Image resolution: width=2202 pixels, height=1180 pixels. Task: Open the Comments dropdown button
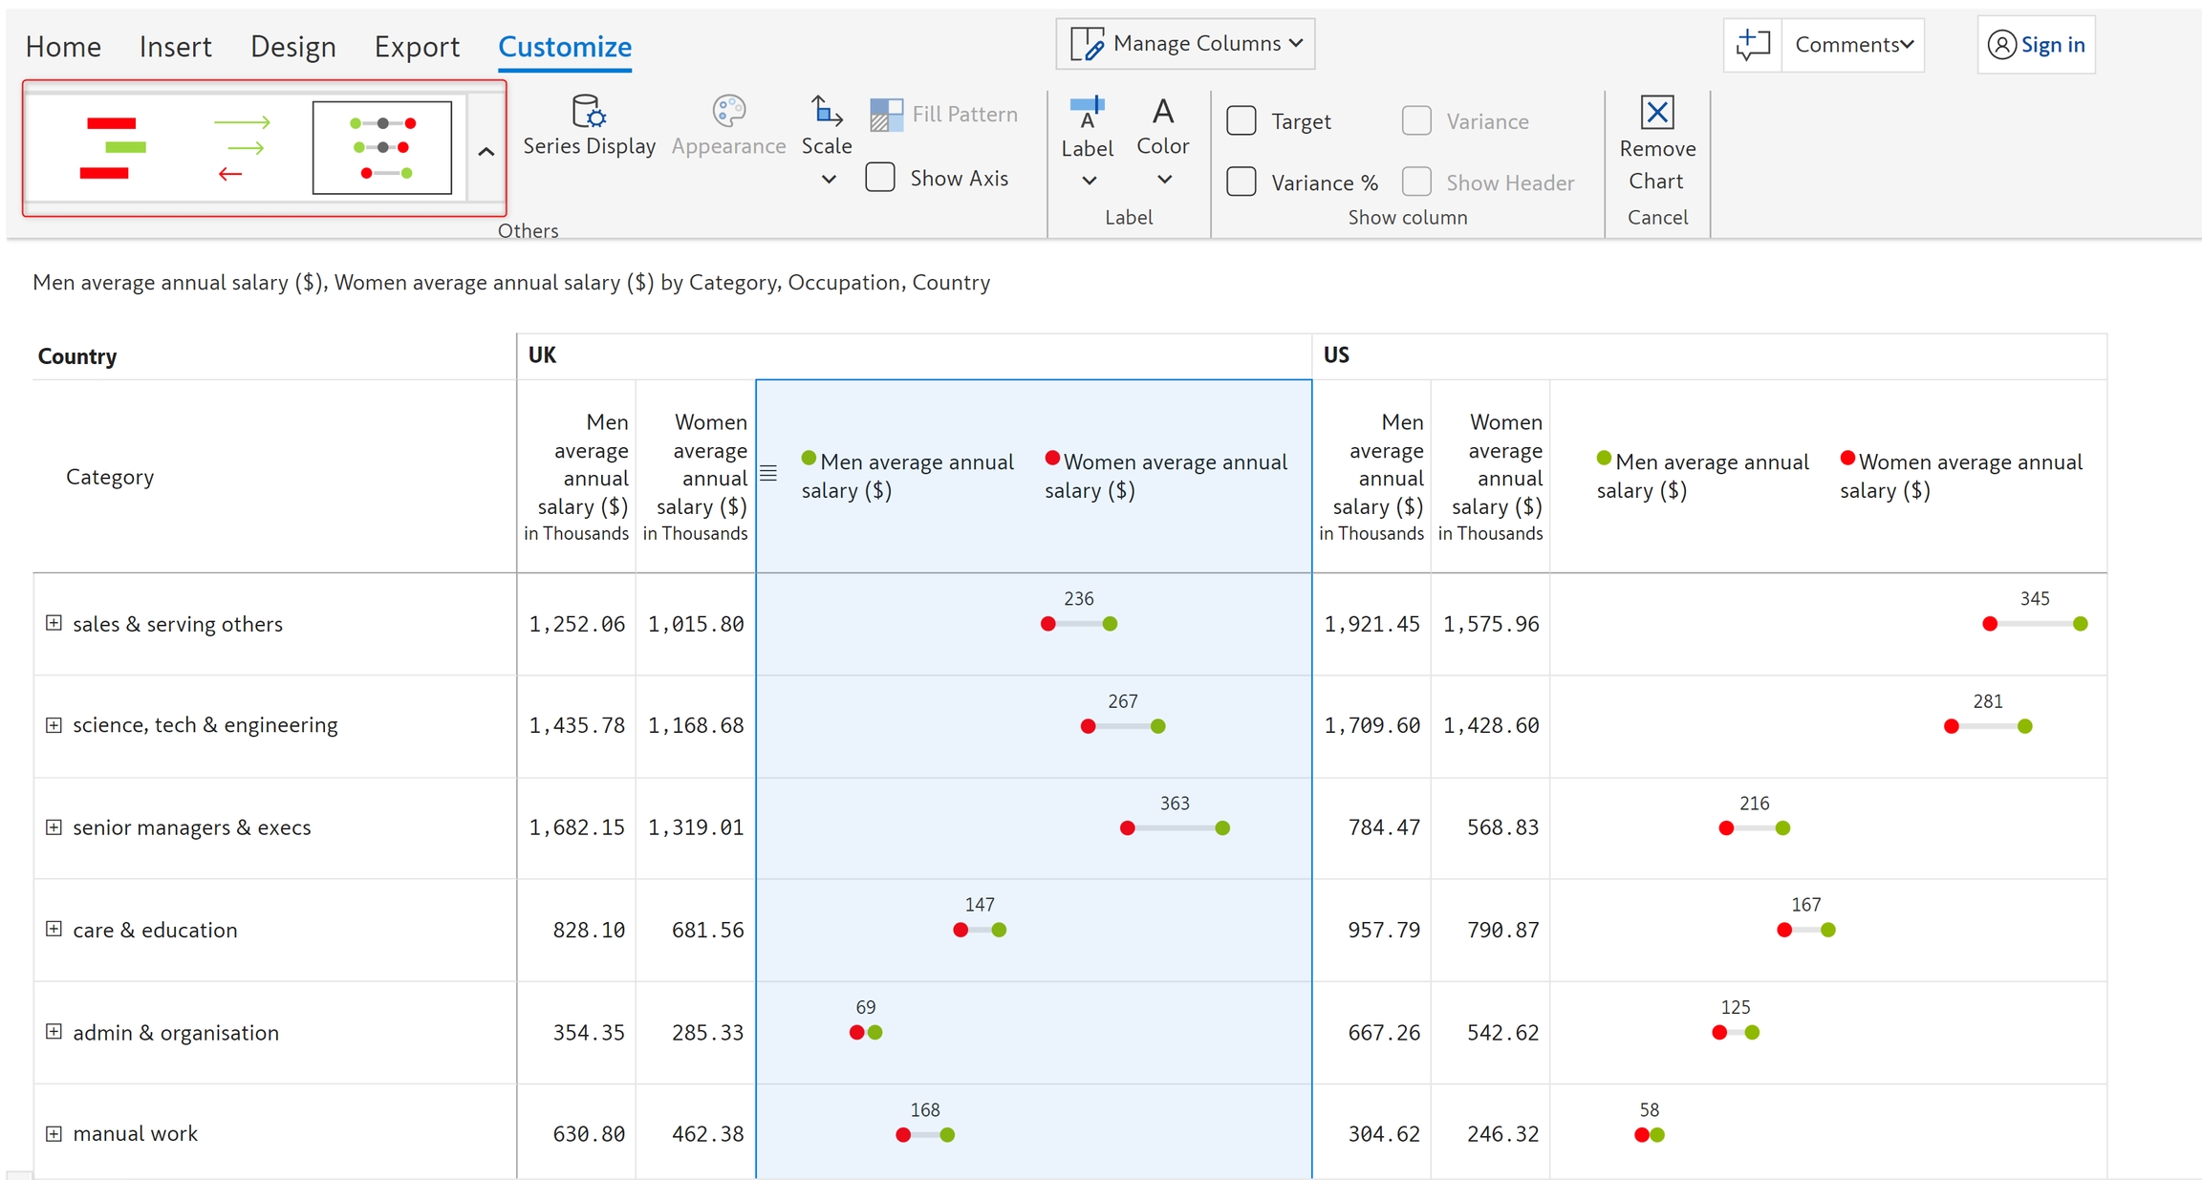click(1853, 45)
